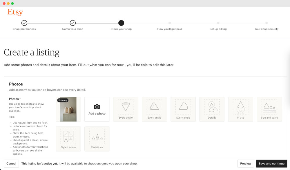Select the Set up billing step

218,23
